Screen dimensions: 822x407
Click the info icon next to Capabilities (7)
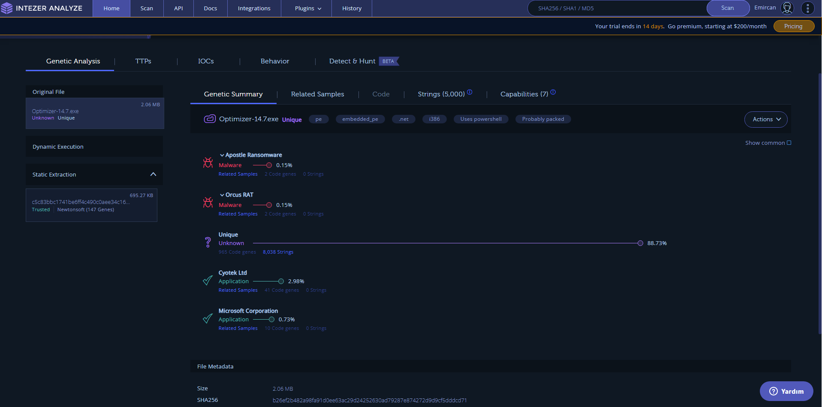553,92
